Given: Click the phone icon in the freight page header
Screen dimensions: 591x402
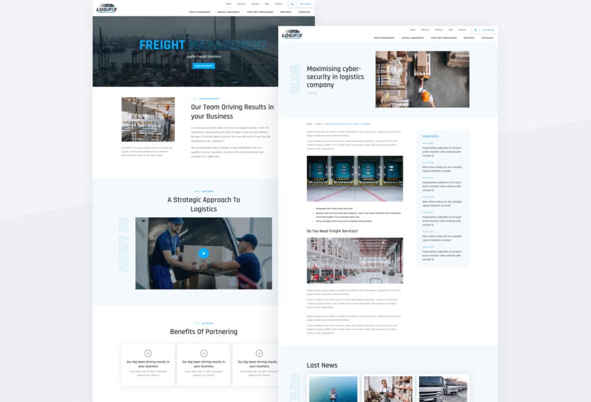Looking at the screenshot, I should coord(293,3).
